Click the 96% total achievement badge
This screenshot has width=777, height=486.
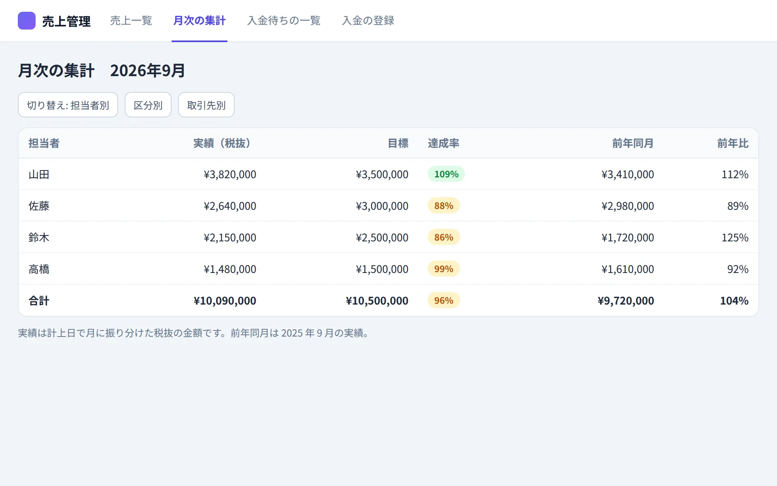point(444,301)
